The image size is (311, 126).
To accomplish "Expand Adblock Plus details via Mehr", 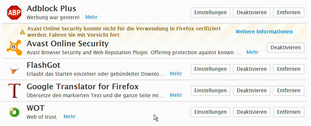I will [91, 17].
